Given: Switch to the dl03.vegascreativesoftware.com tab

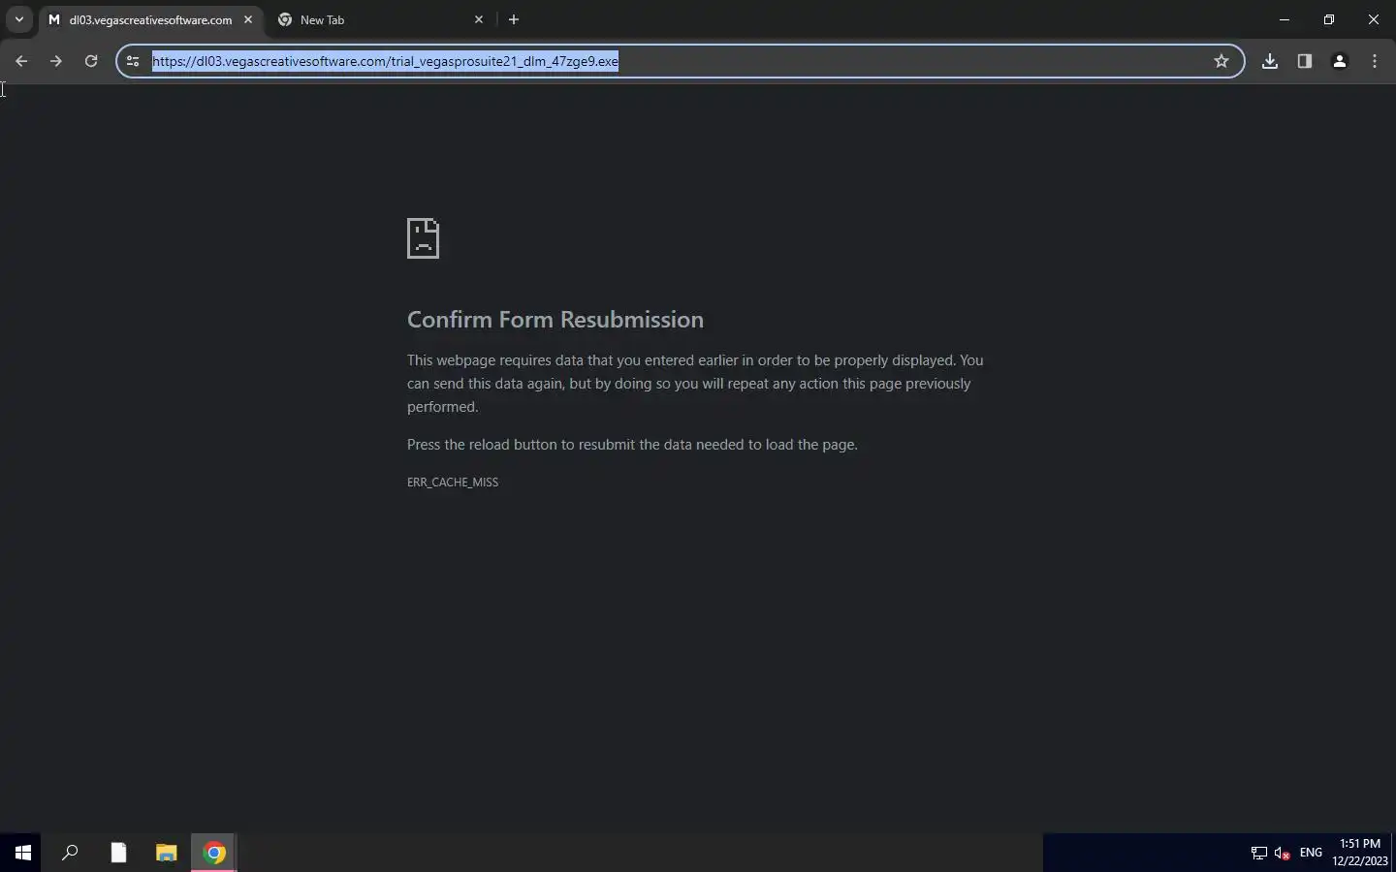Looking at the screenshot, I should coord(150,19).
